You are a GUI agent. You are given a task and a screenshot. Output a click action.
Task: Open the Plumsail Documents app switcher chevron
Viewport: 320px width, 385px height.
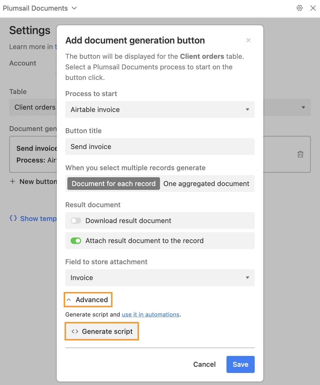[74, 8]
